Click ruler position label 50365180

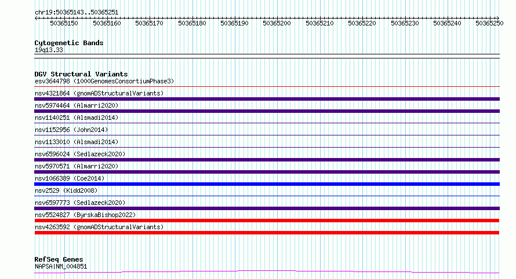click(x=192, y=23)
